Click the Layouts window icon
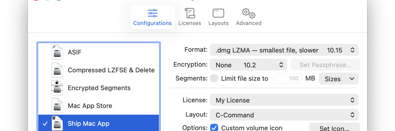The height and width of the screenshot is (131, 395). point(218,13)
